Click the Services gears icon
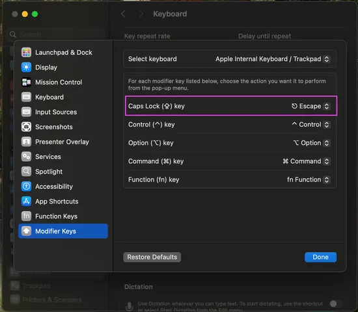 tap(26, 157)
